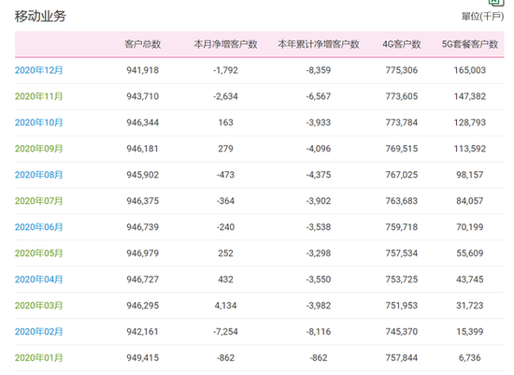Click the 移动业务 section title
Image resolution: width=514 pixels, height=375 pixels.
(x=40, y=16)
